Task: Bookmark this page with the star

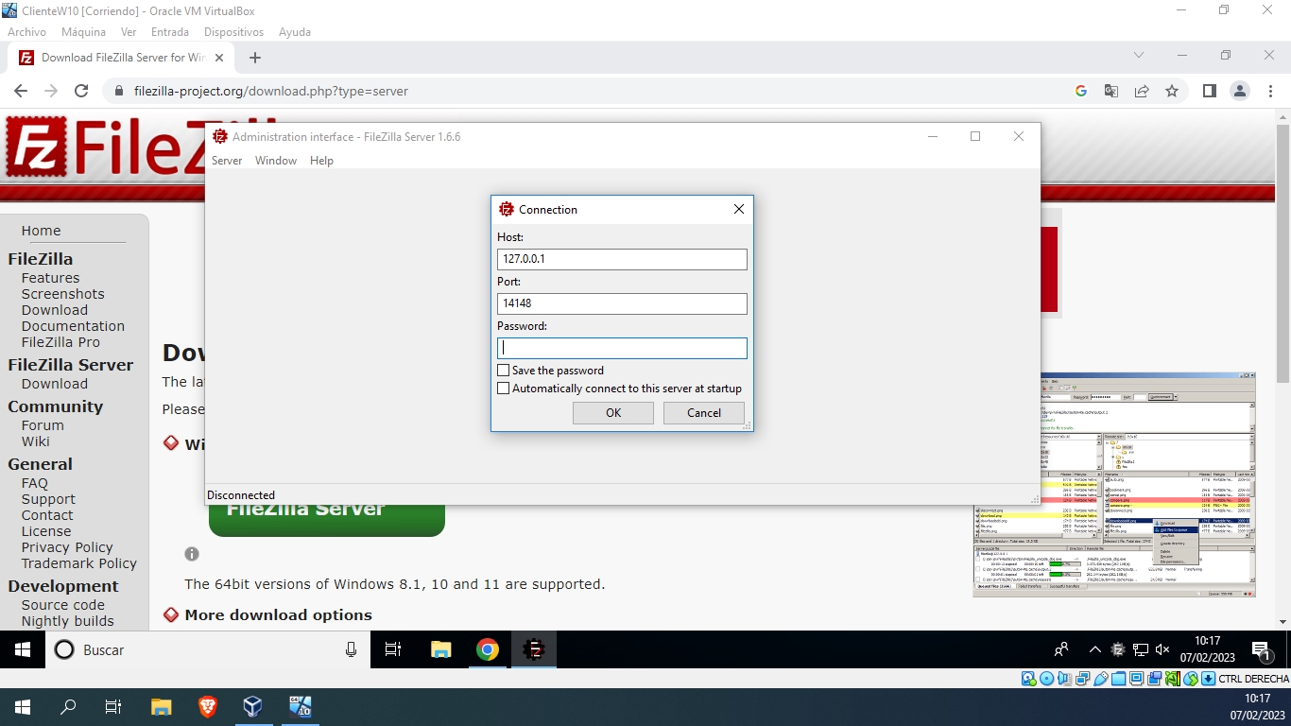Action: (1172, 91)
